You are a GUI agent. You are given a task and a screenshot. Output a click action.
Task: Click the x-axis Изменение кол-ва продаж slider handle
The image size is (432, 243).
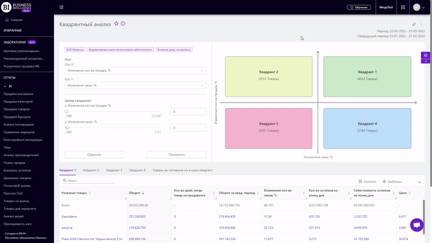click(66, 111)
